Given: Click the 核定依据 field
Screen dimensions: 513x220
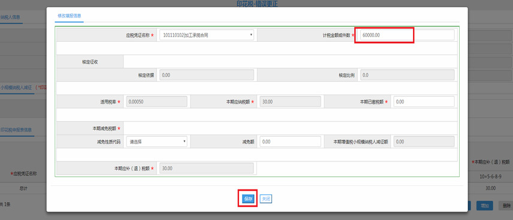Looking at the screenshot, I should click(x=207, y=75).
